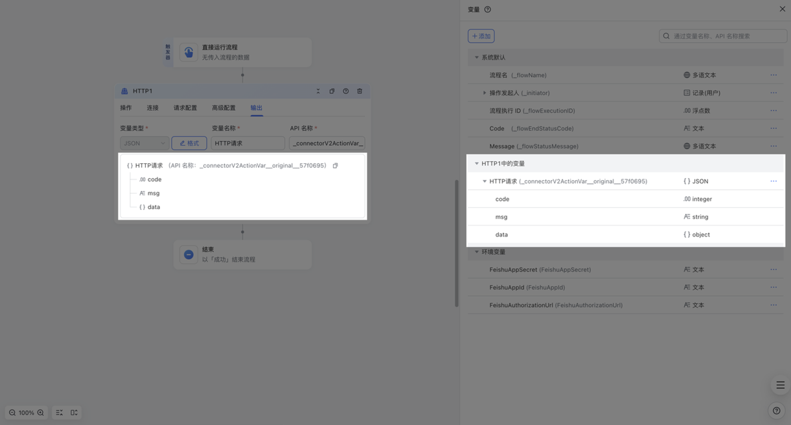Collapse the 系统默认 section

pyautogui.click(x=476, y=57)
